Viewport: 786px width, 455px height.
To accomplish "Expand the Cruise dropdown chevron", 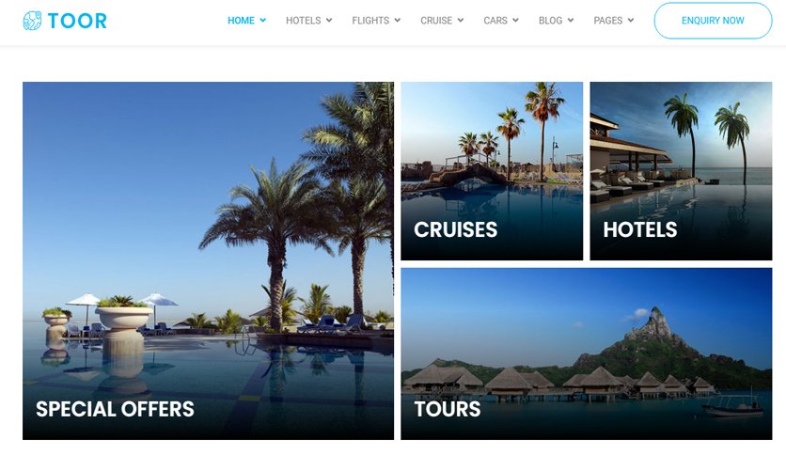I will click(x=460, y=21).
